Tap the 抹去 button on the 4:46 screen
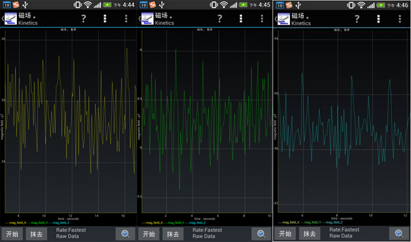Viewport: 411px width, 242px height. (309, 233)
